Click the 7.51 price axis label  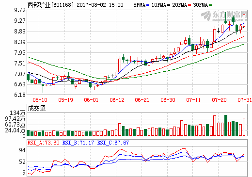(20, 64)
